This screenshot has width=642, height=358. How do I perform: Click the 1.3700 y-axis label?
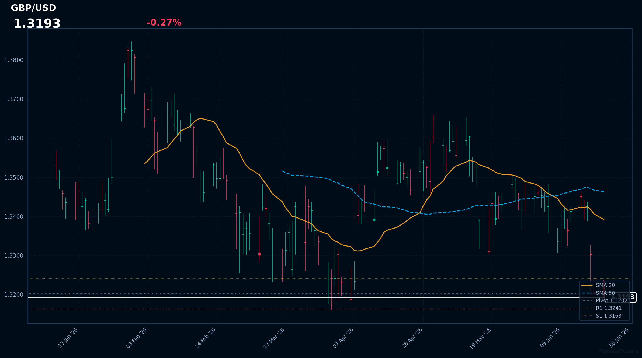tap(14, 99)
